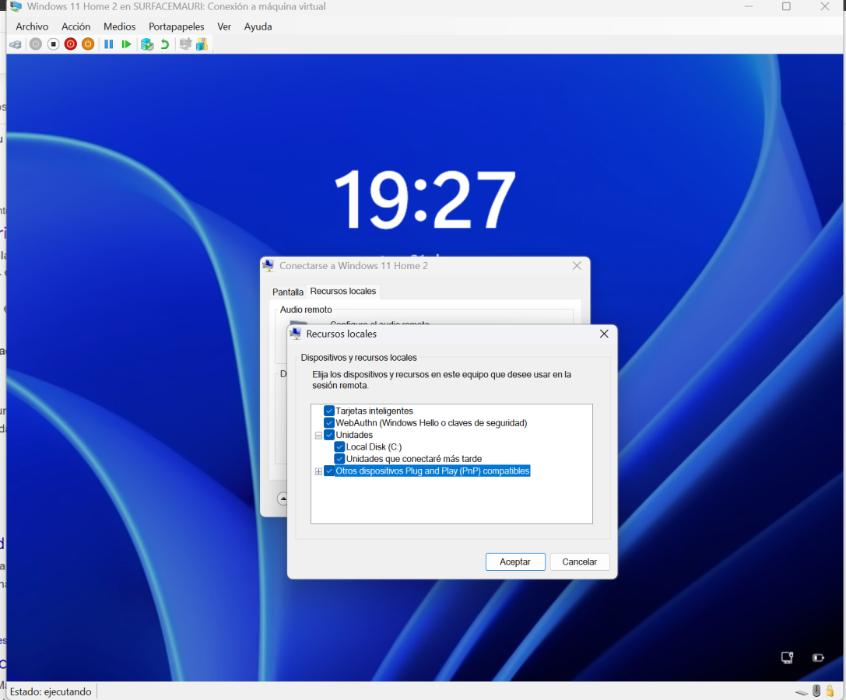
Task: Click the Ctrl+Alt+Del toolbar icon
Action: tap(15, 44)
